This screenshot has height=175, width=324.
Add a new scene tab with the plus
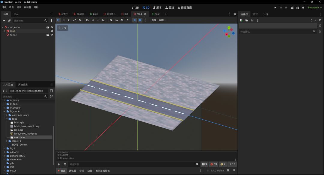point(166,14)
